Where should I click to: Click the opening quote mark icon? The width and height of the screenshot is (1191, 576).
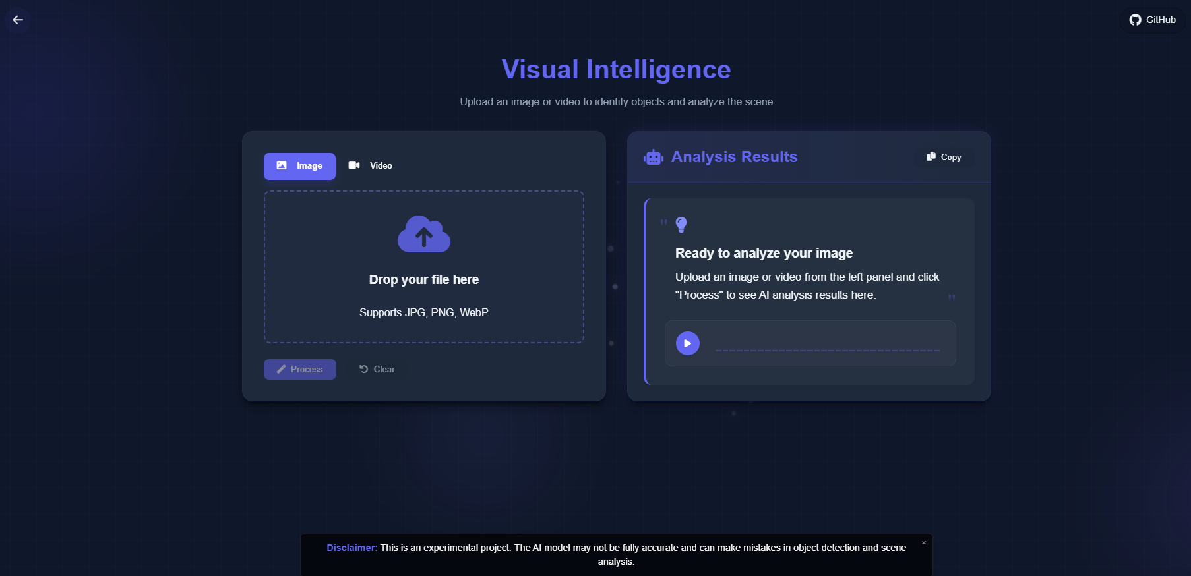[x=663, y=223]
